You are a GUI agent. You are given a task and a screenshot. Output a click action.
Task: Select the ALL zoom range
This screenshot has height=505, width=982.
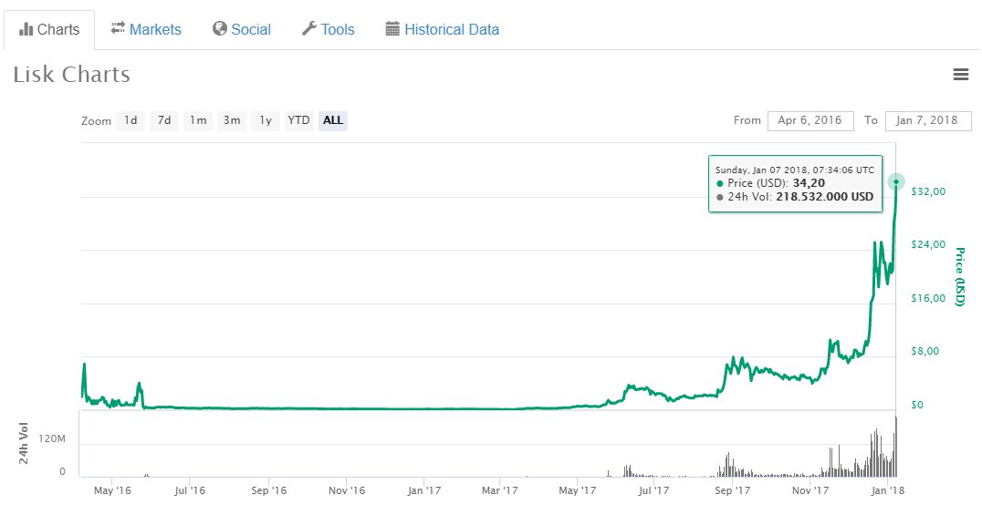[333, 120]
